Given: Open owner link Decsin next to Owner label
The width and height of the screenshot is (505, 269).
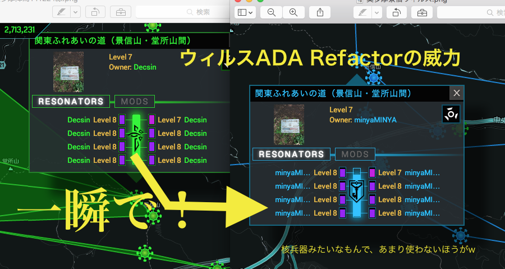Looking at the screenshot, I should coord(145,67).
